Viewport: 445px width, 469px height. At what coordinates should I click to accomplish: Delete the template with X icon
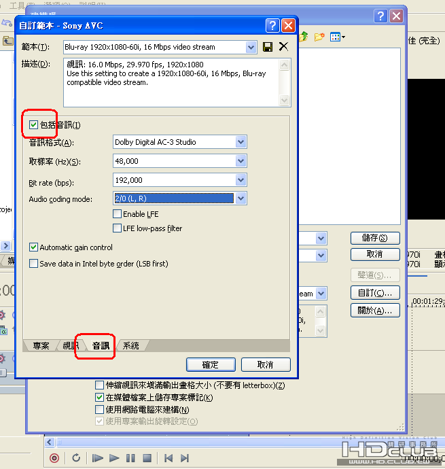283,47
